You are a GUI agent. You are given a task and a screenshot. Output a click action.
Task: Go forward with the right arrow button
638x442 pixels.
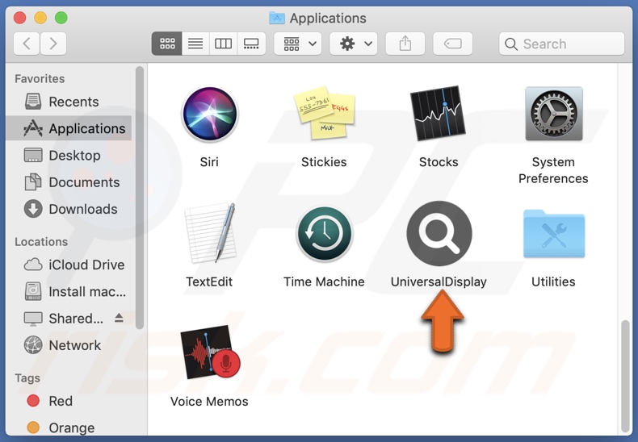pyautogui.click(x=53, y=44)
